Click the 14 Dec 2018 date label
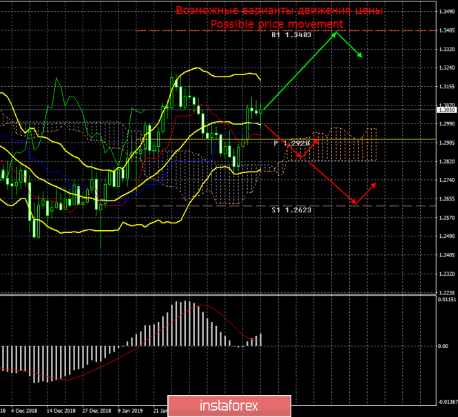This screenshot has height=417, width=458. click(x=61, y=411)
